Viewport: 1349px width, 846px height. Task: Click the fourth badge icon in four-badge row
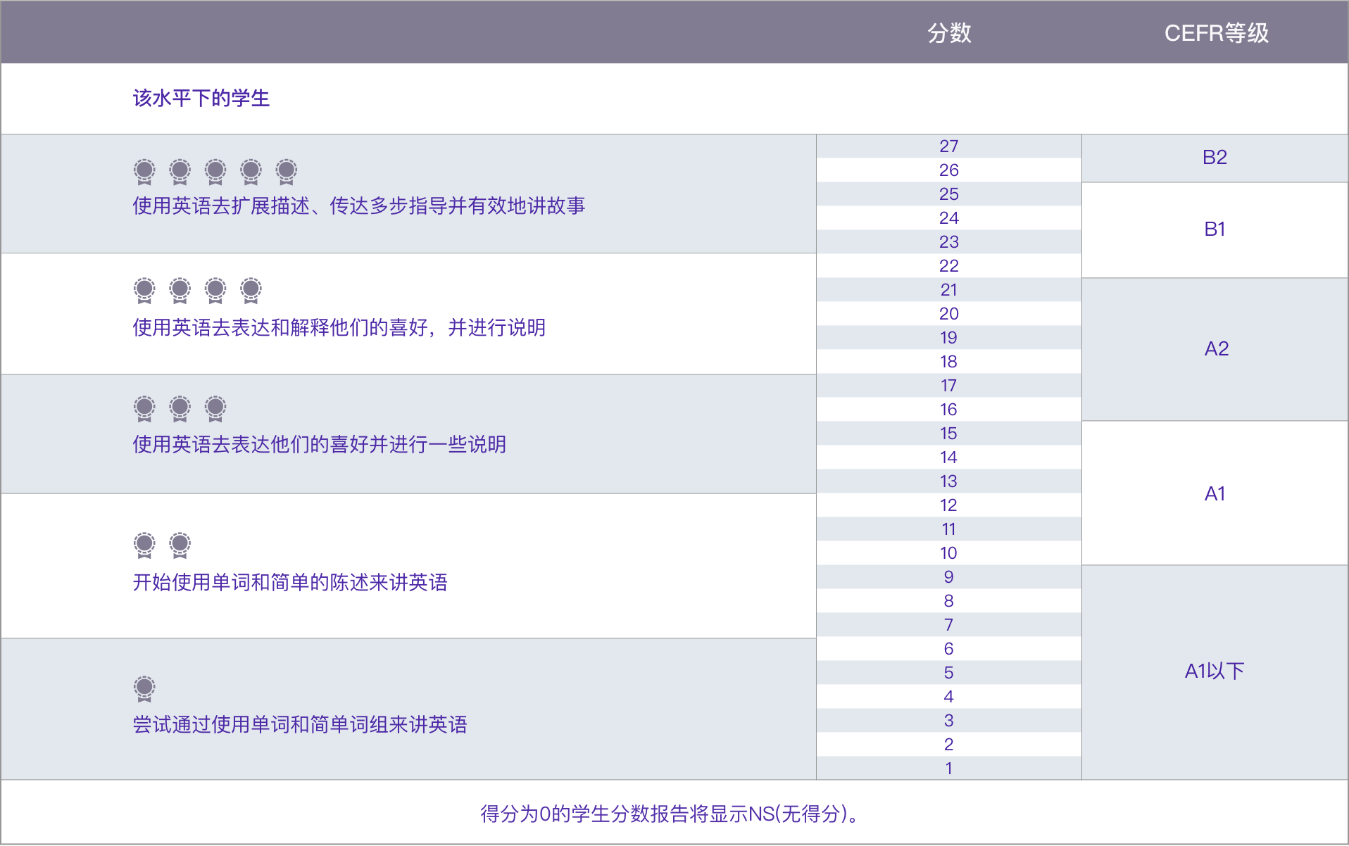click(251, 290)
